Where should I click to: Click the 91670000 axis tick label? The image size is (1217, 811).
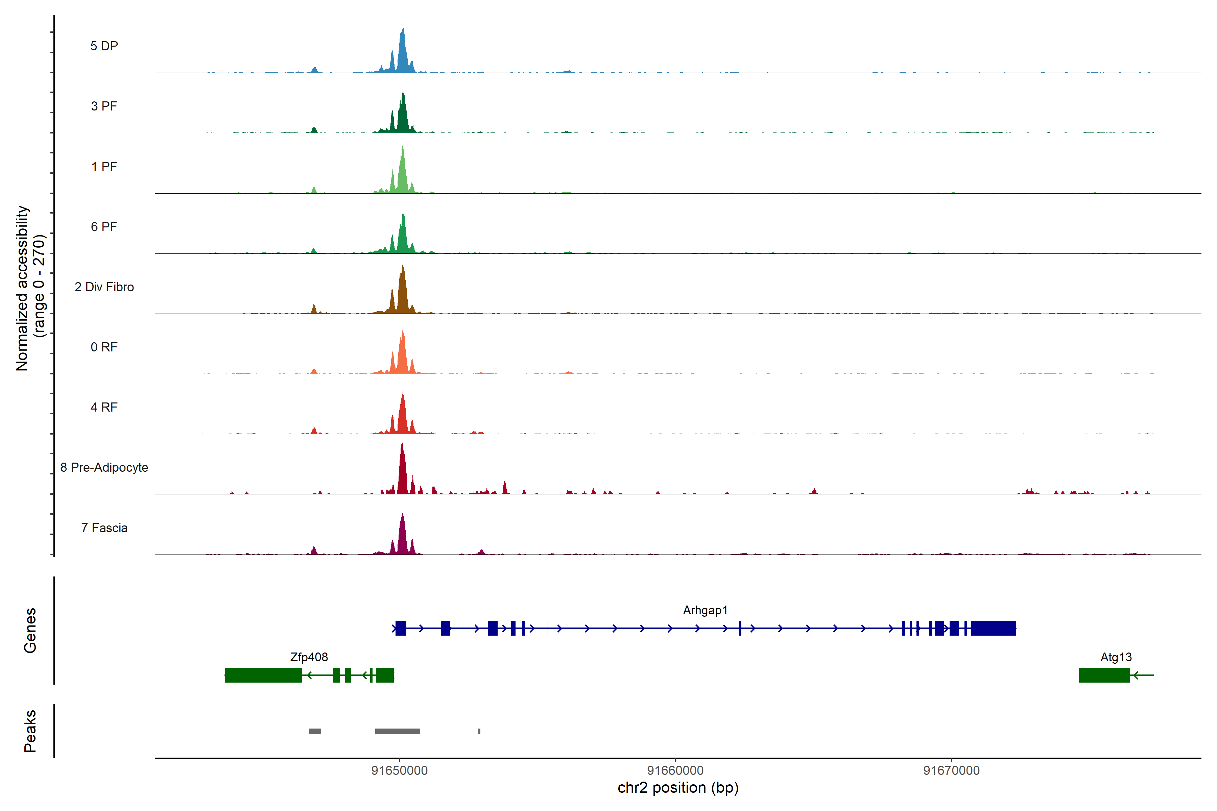951,771
